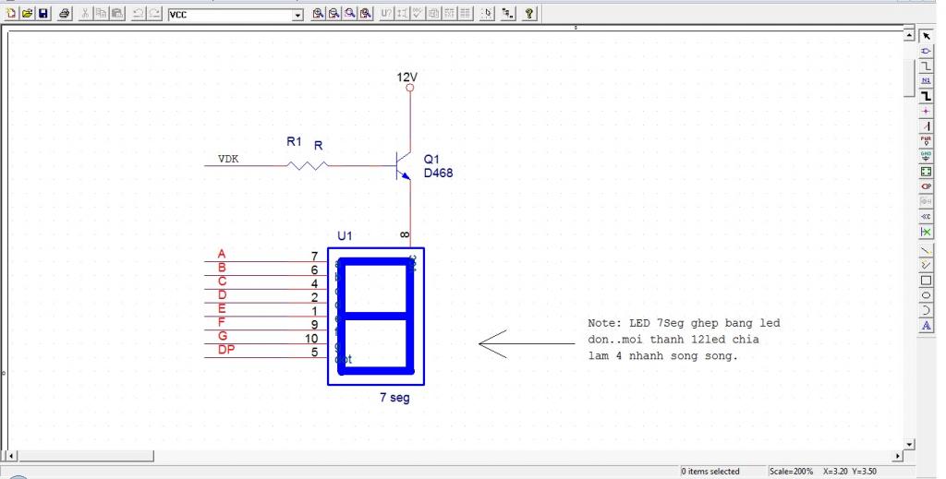
Task: Select the Place No Connect tool
Action: click(926, 232)
